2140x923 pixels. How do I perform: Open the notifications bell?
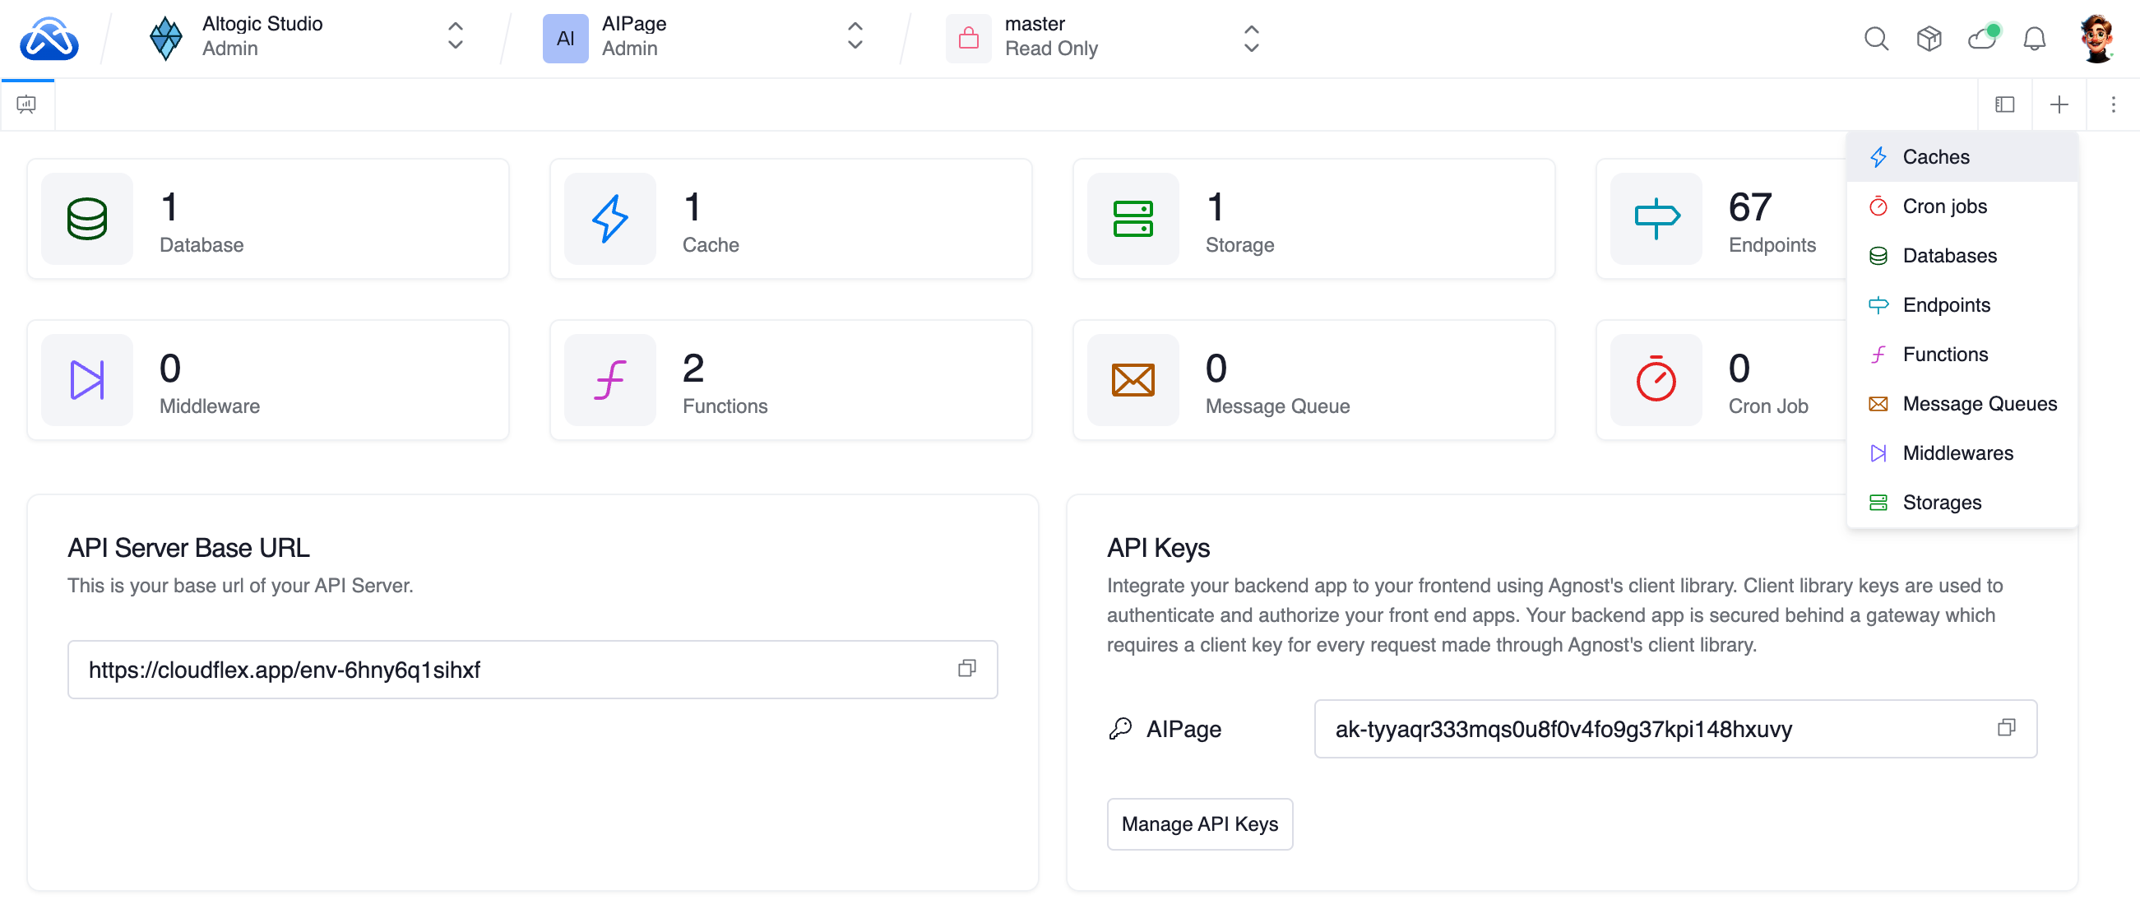[x=2034, y=38]
